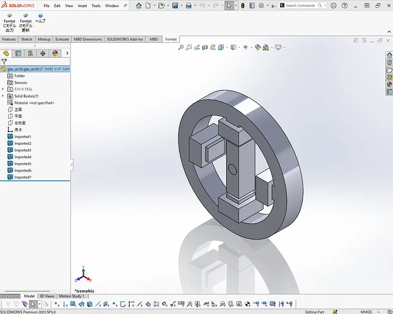
Task: Toggle the Filter Faces icon in bottom toolbar
Action: (x=73, y=304)
